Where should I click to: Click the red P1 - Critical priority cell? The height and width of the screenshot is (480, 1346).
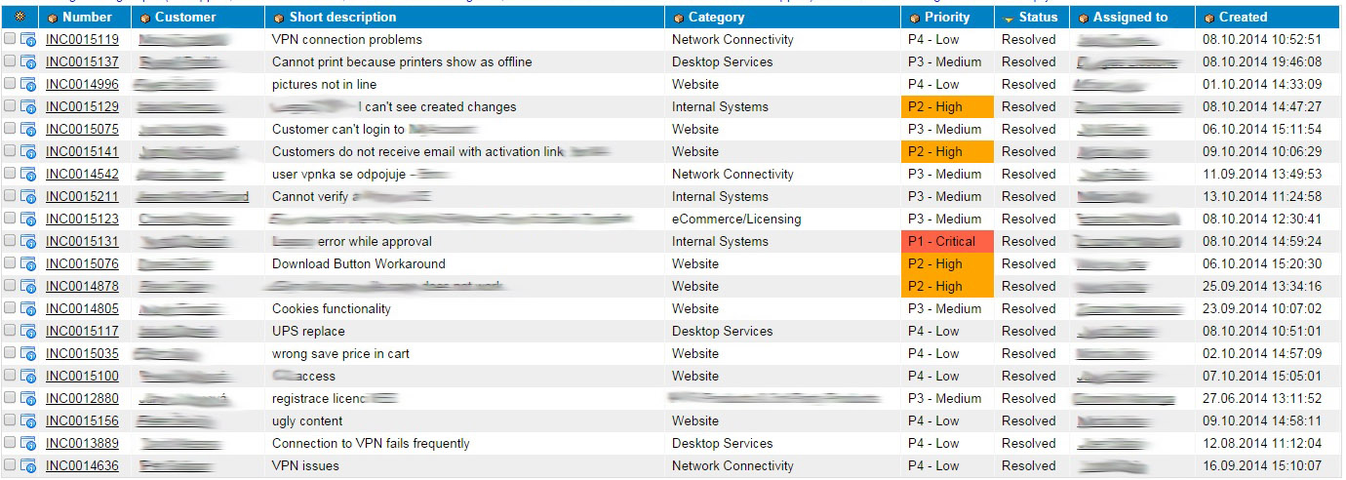[x=947, y=242]
